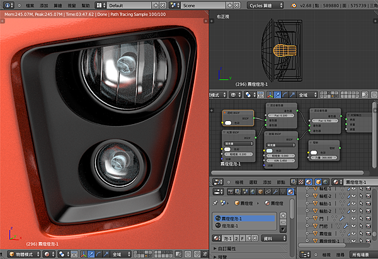Open the 添加 (Add) menu in top bar
Screen dimensions: 378x259
tap(44, 5)
